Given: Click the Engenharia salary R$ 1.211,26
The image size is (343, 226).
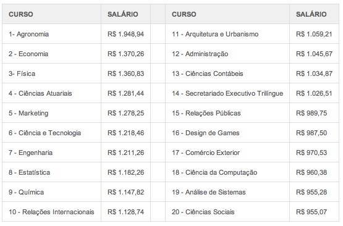Looking at the screenshot, I should click(126, 153).
